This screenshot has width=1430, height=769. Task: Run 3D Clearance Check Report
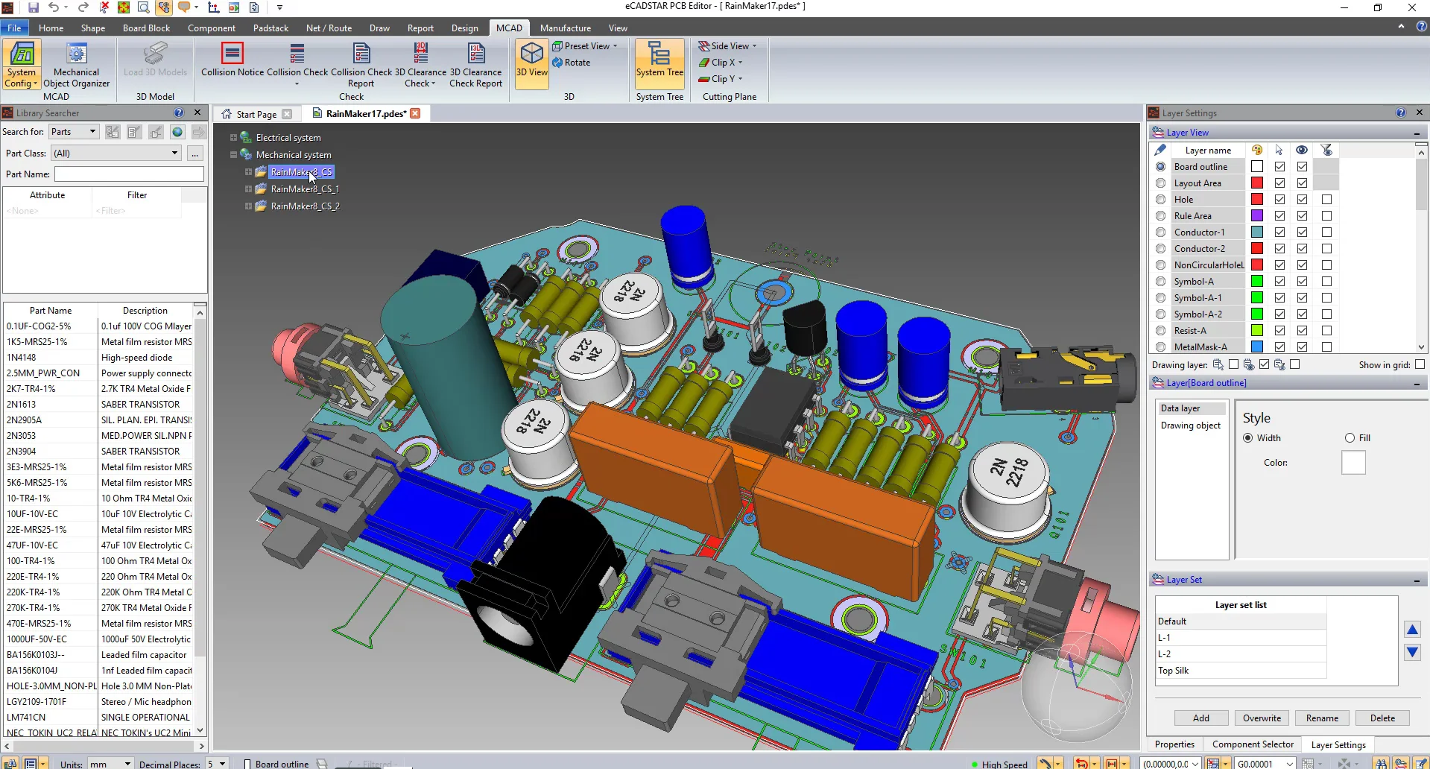point(475,65)
